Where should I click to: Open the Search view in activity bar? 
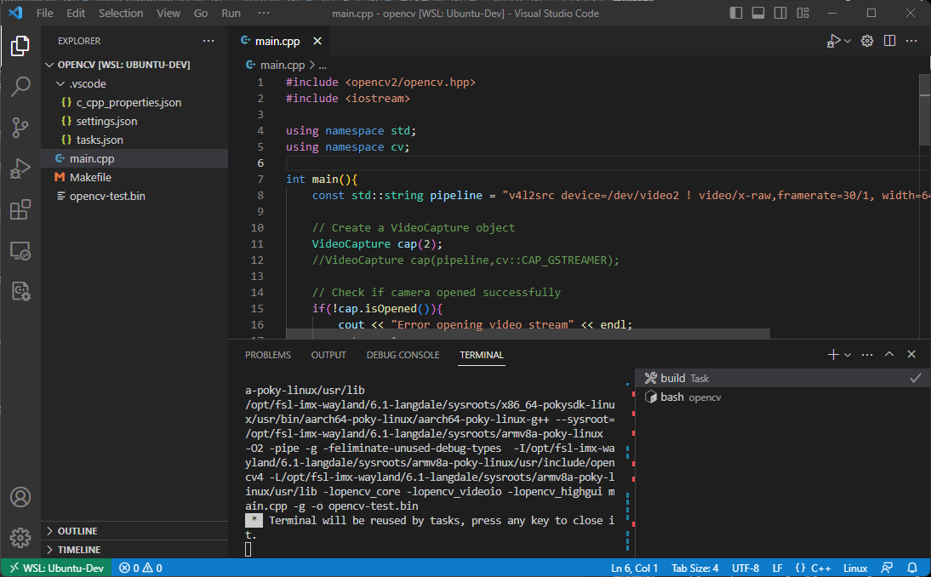(x=20, y=87)
